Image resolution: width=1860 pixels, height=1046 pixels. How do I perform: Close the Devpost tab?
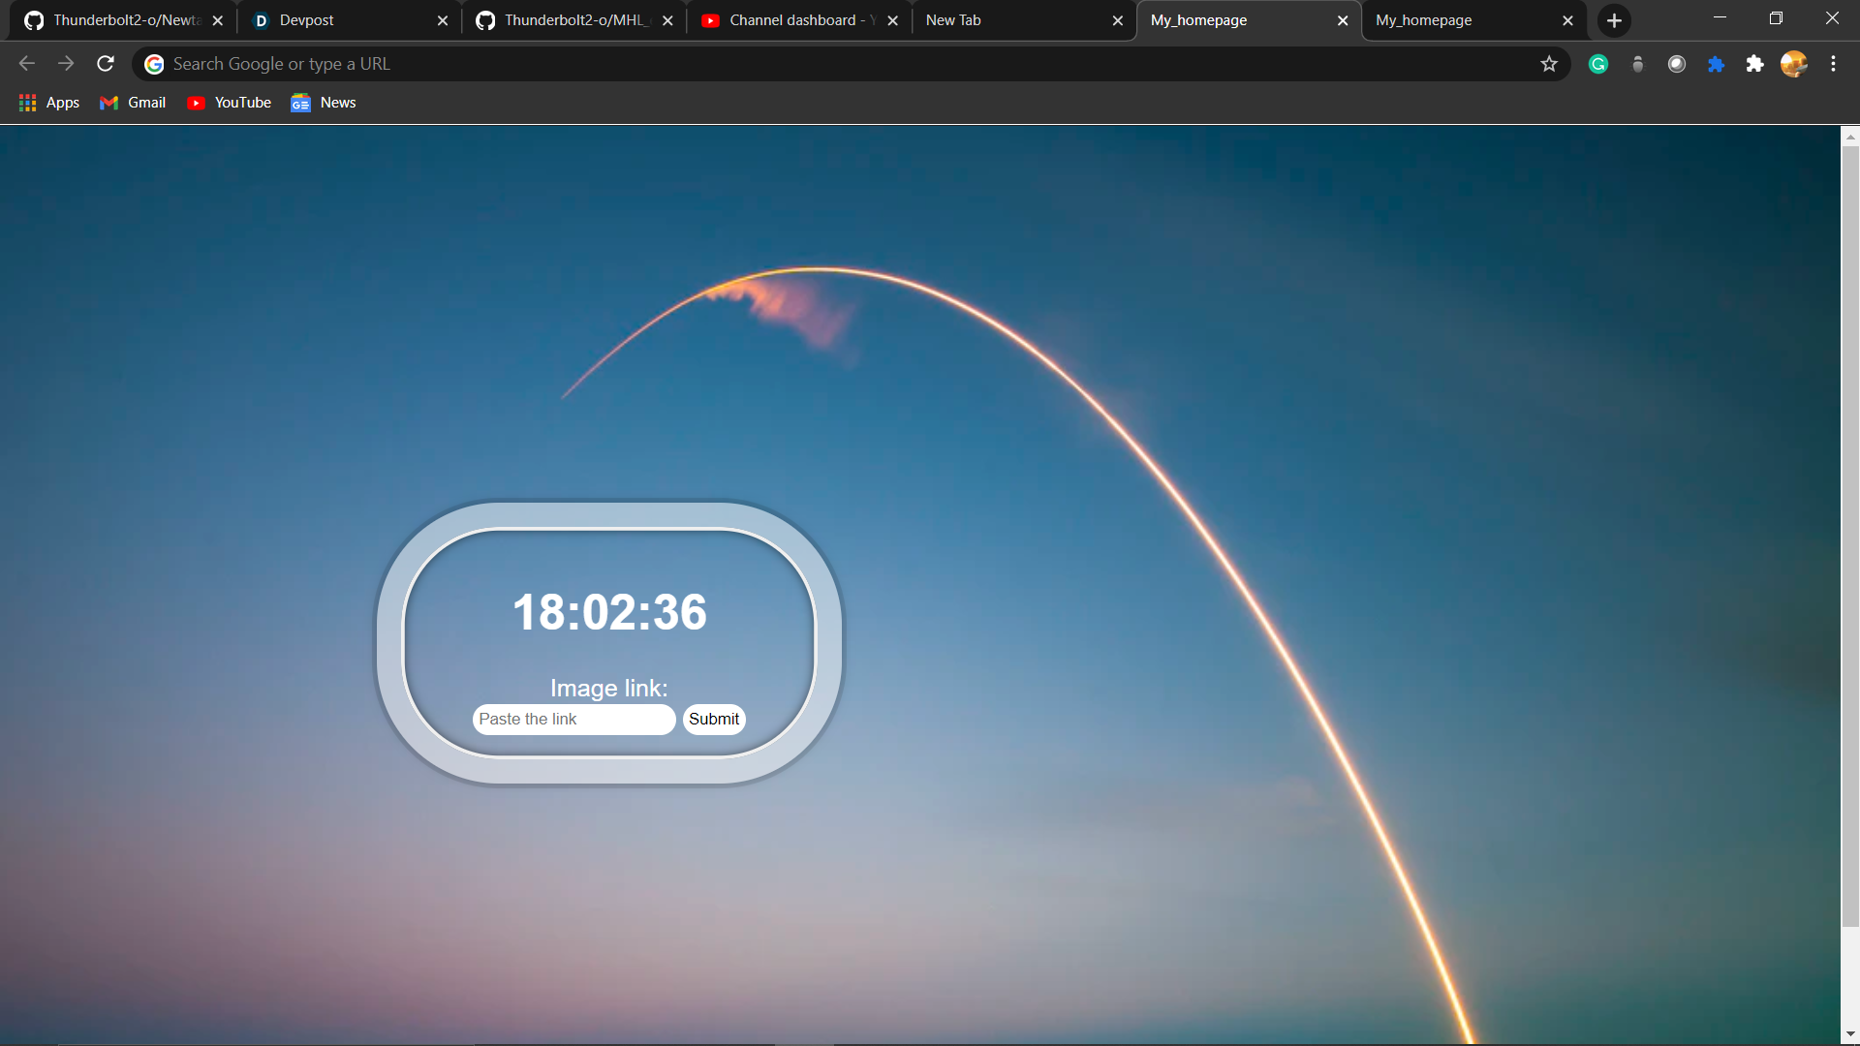pos(443,20)
